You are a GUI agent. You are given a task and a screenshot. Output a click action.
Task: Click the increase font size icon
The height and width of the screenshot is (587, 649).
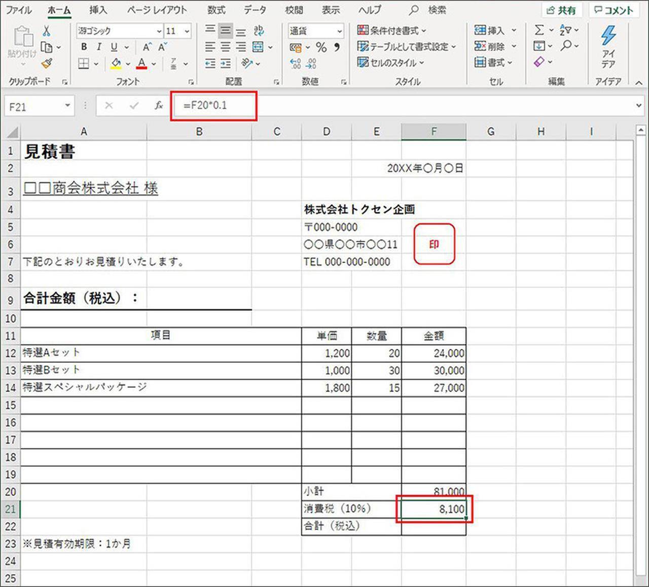click(x=147, y=47)
